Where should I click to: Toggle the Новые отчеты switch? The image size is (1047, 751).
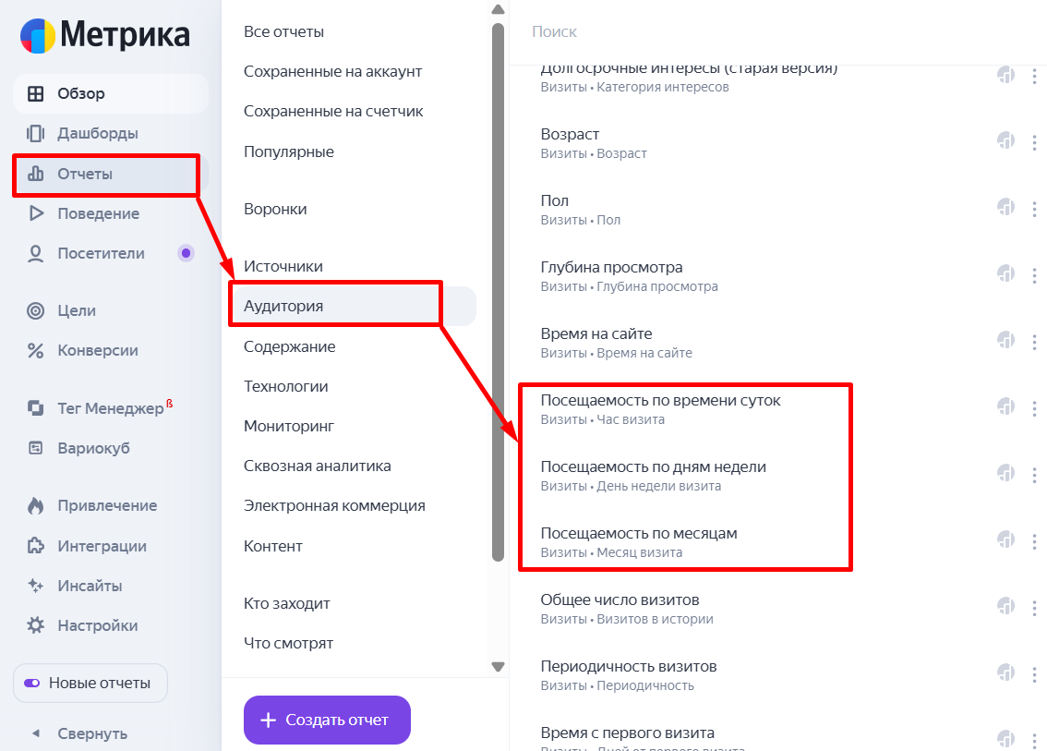33,684
